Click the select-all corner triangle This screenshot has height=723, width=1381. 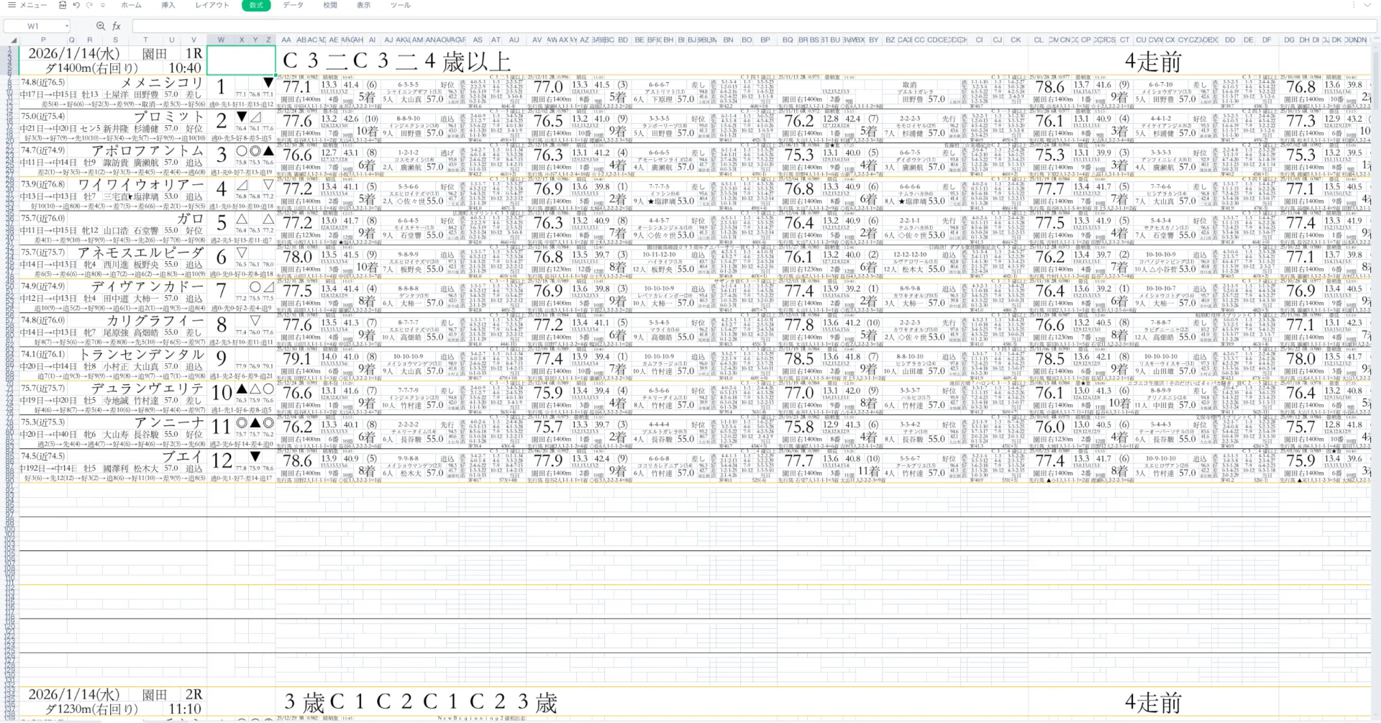click(x=13, y=40)
